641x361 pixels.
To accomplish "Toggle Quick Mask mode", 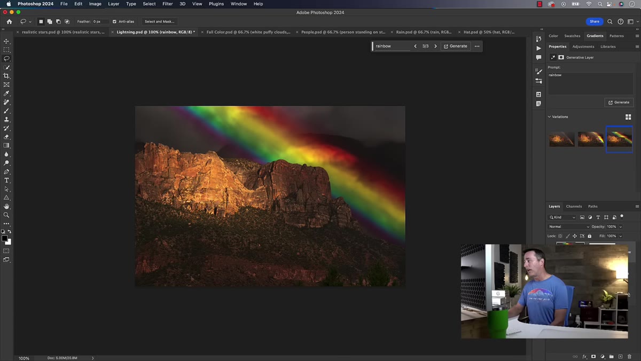I will 6,250.
